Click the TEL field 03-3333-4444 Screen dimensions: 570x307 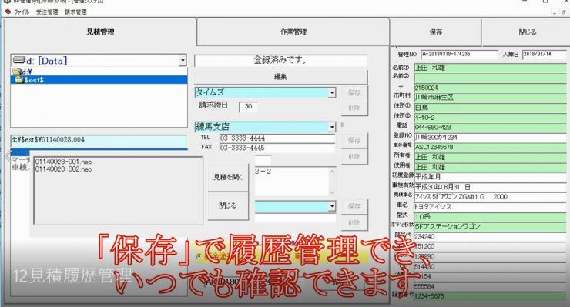click(277, 138)
